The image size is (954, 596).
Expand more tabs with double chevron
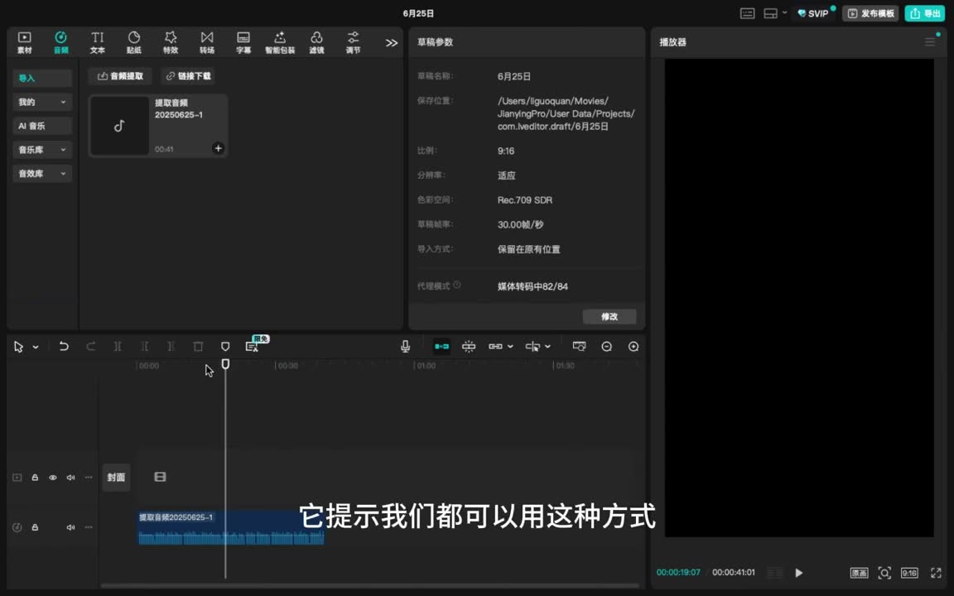pos(391,42)
